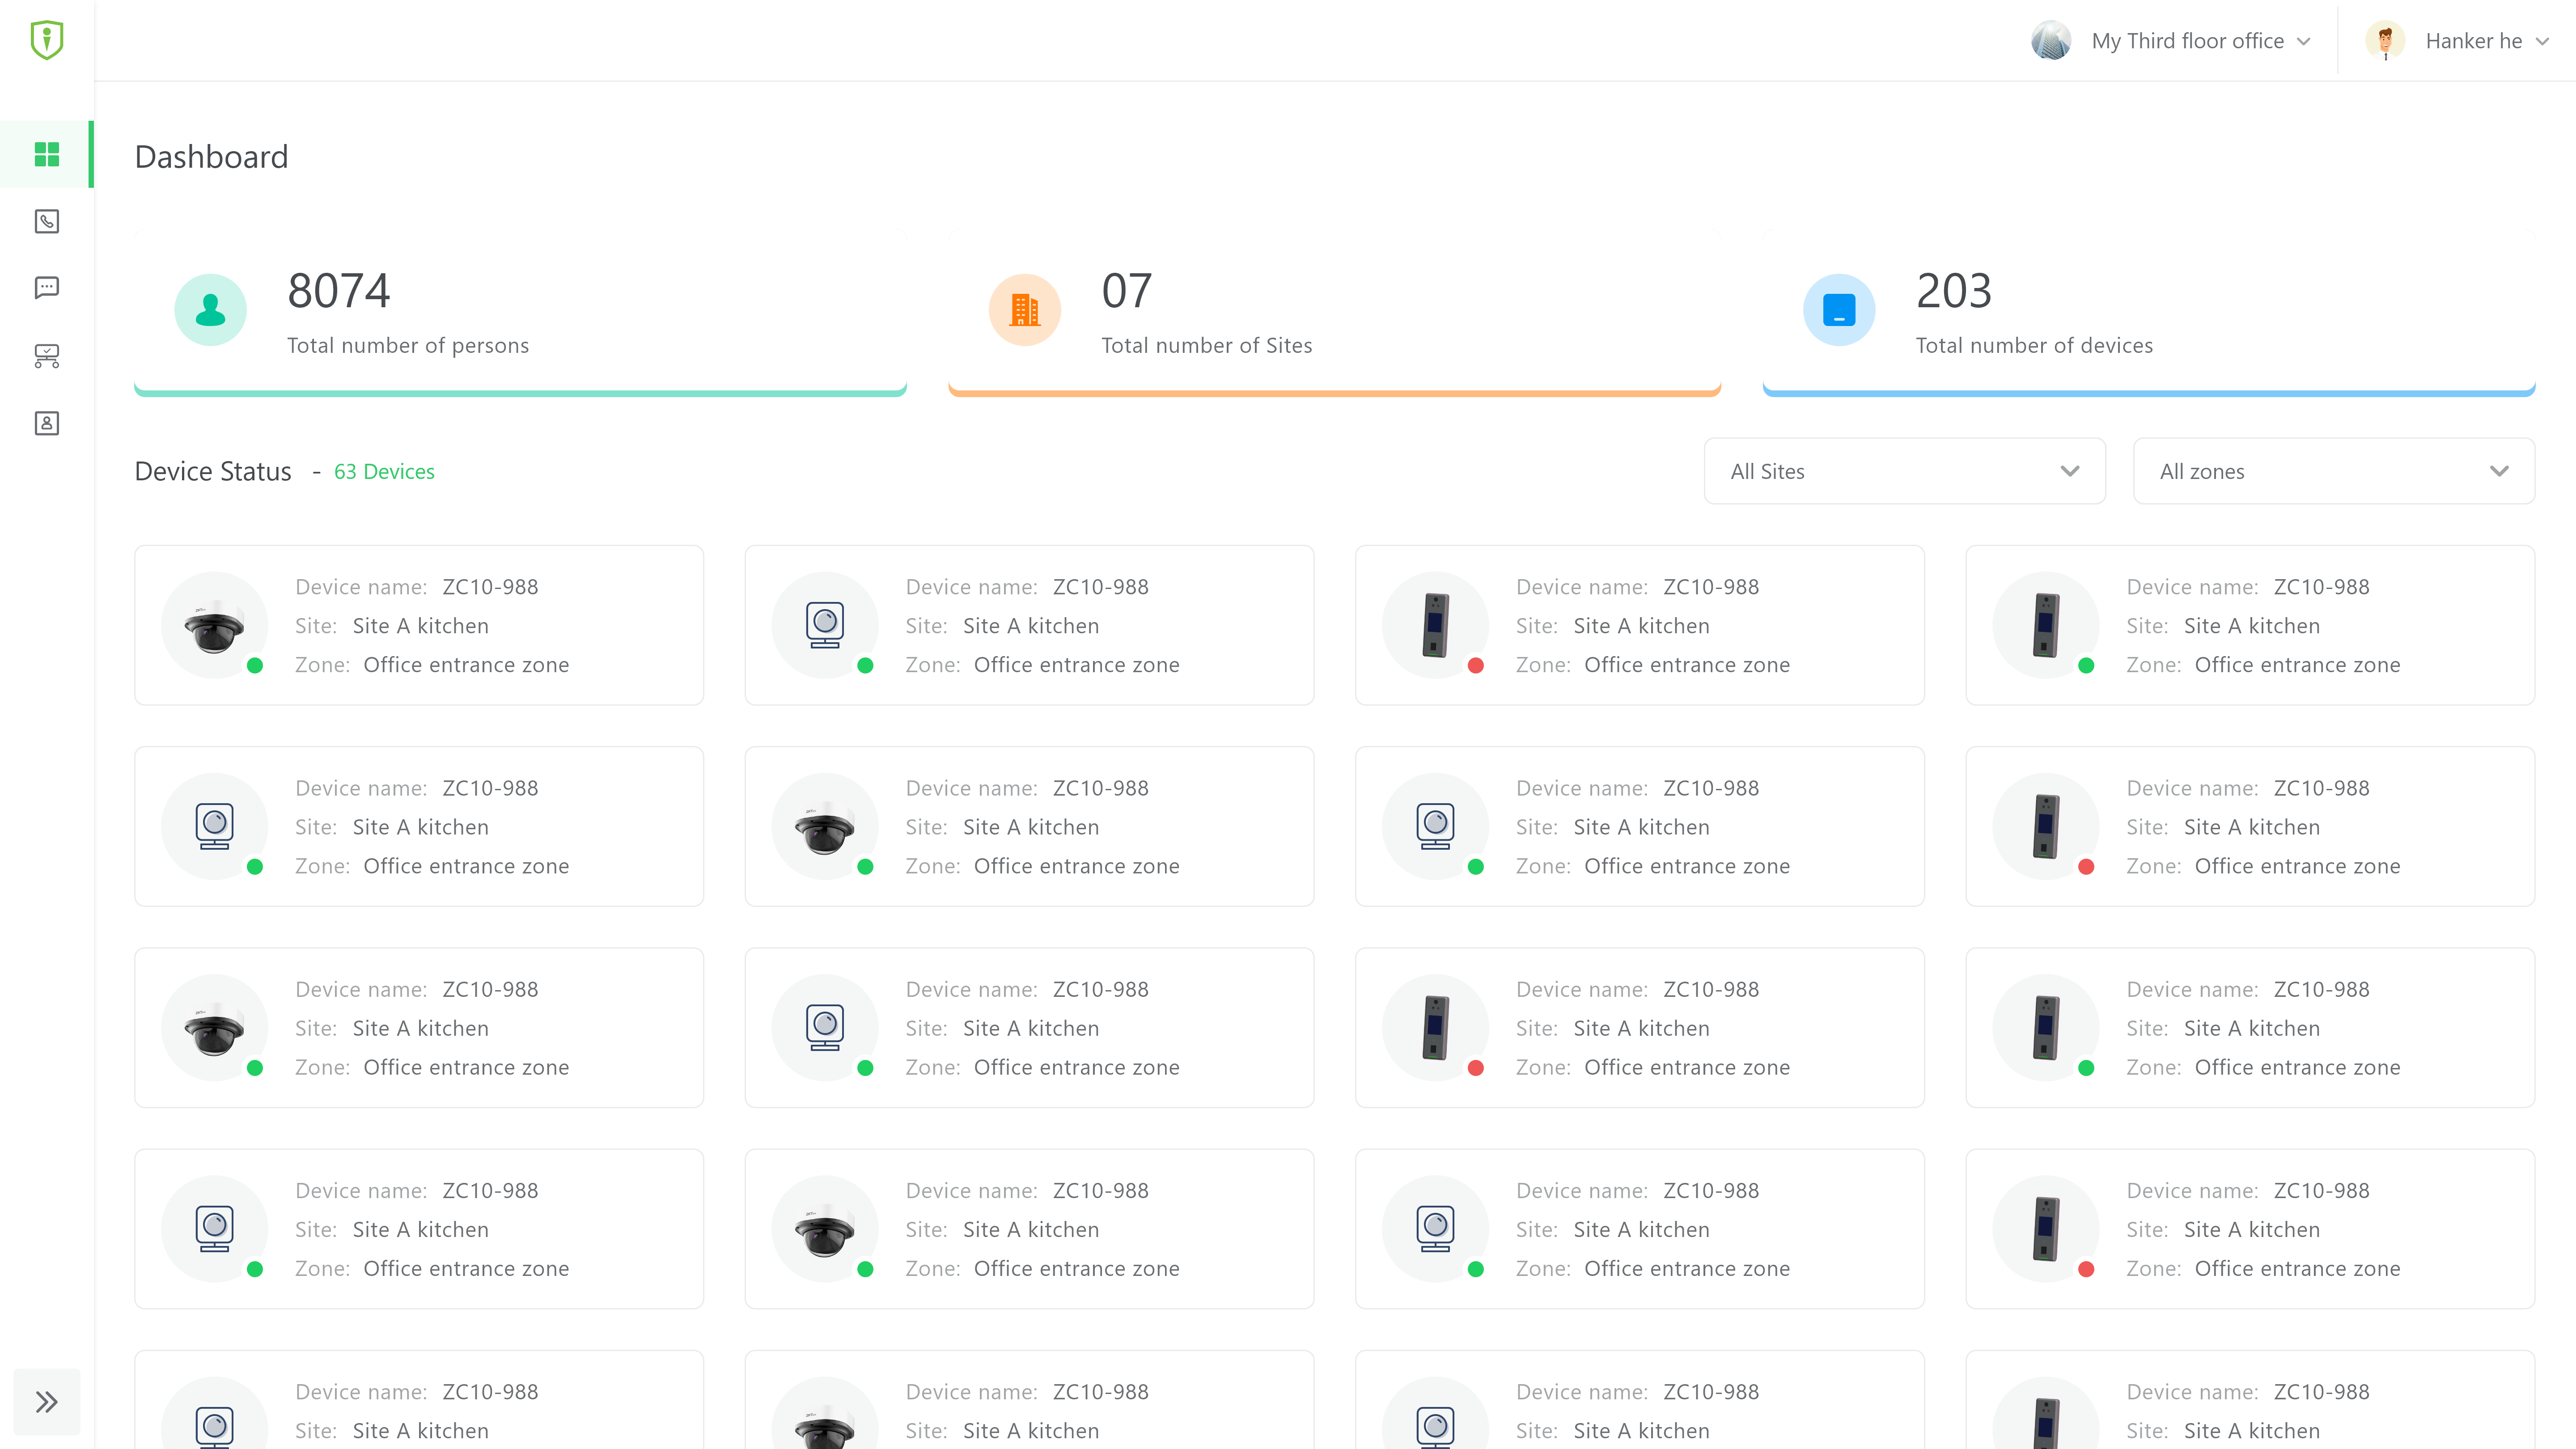Click the 63 Devices link
The image size is (2576, 1449).
coord(384,472)
